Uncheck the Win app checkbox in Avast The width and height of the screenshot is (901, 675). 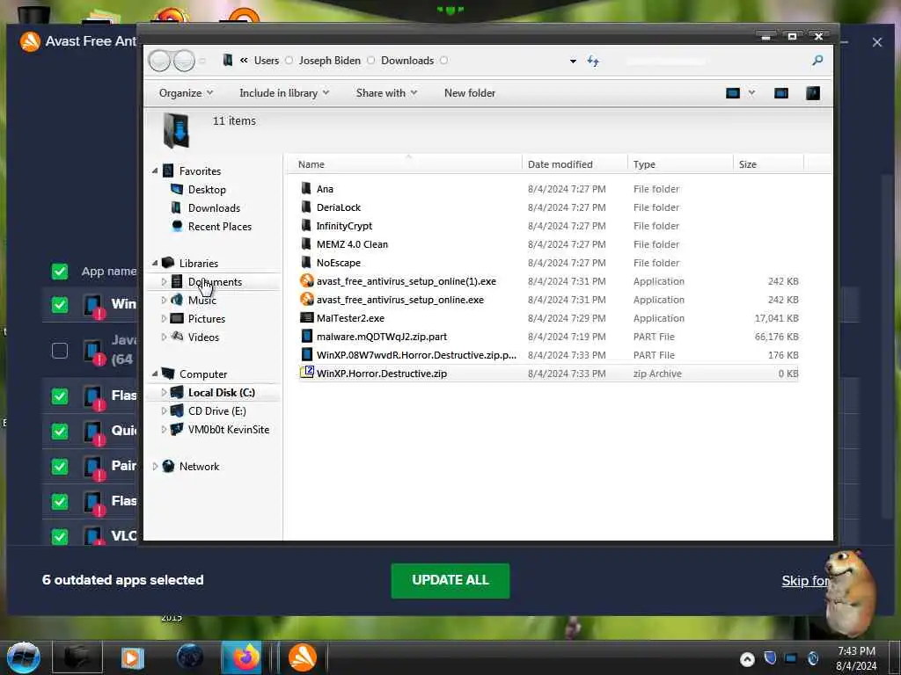coord(60,304)
